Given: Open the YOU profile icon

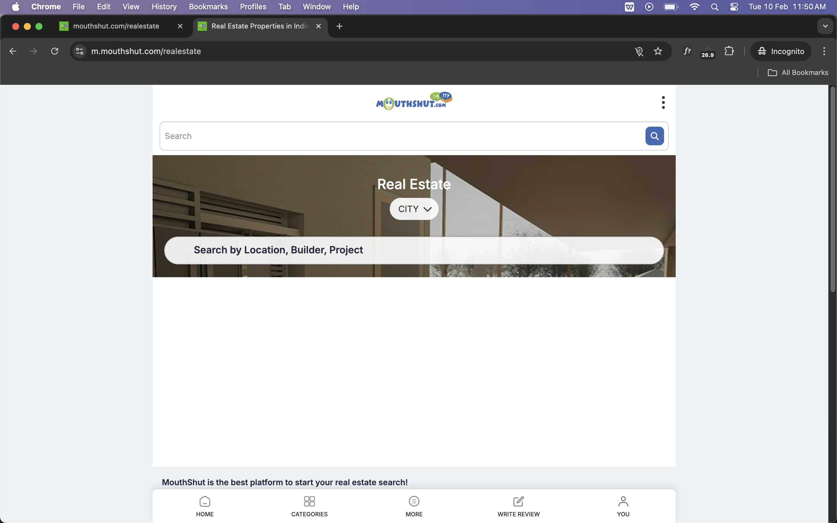Looking at the screenshot, I should click(623, 506).
